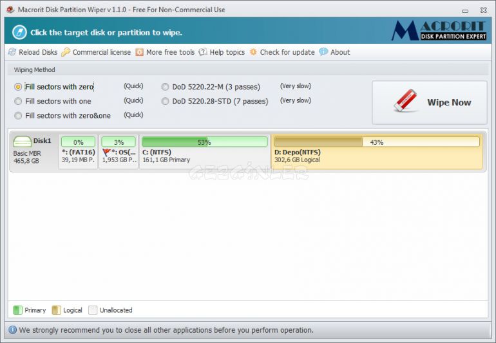
Task: Click the 3% usage bar of OS partition
Action: tap(119, 142)
